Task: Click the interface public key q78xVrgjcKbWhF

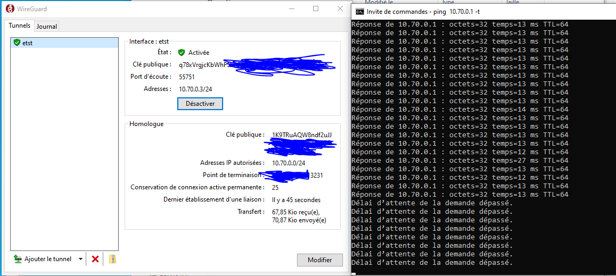Action: click(203, 64)
